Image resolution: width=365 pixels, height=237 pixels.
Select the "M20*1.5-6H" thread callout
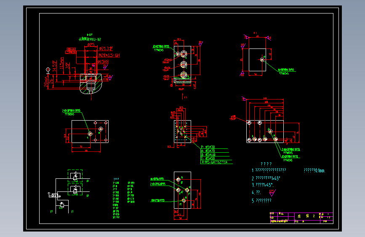[109, 55]
